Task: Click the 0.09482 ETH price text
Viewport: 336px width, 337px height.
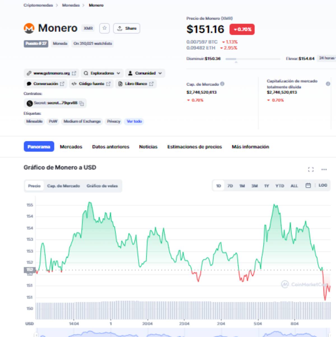Action: [x=201, y=48]
